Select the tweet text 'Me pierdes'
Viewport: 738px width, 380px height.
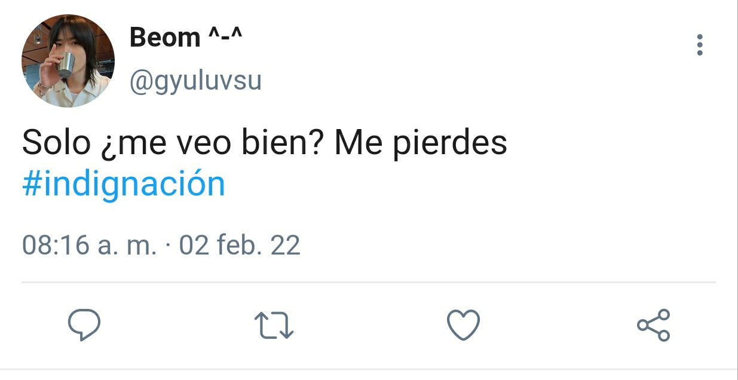coord(421,144)
